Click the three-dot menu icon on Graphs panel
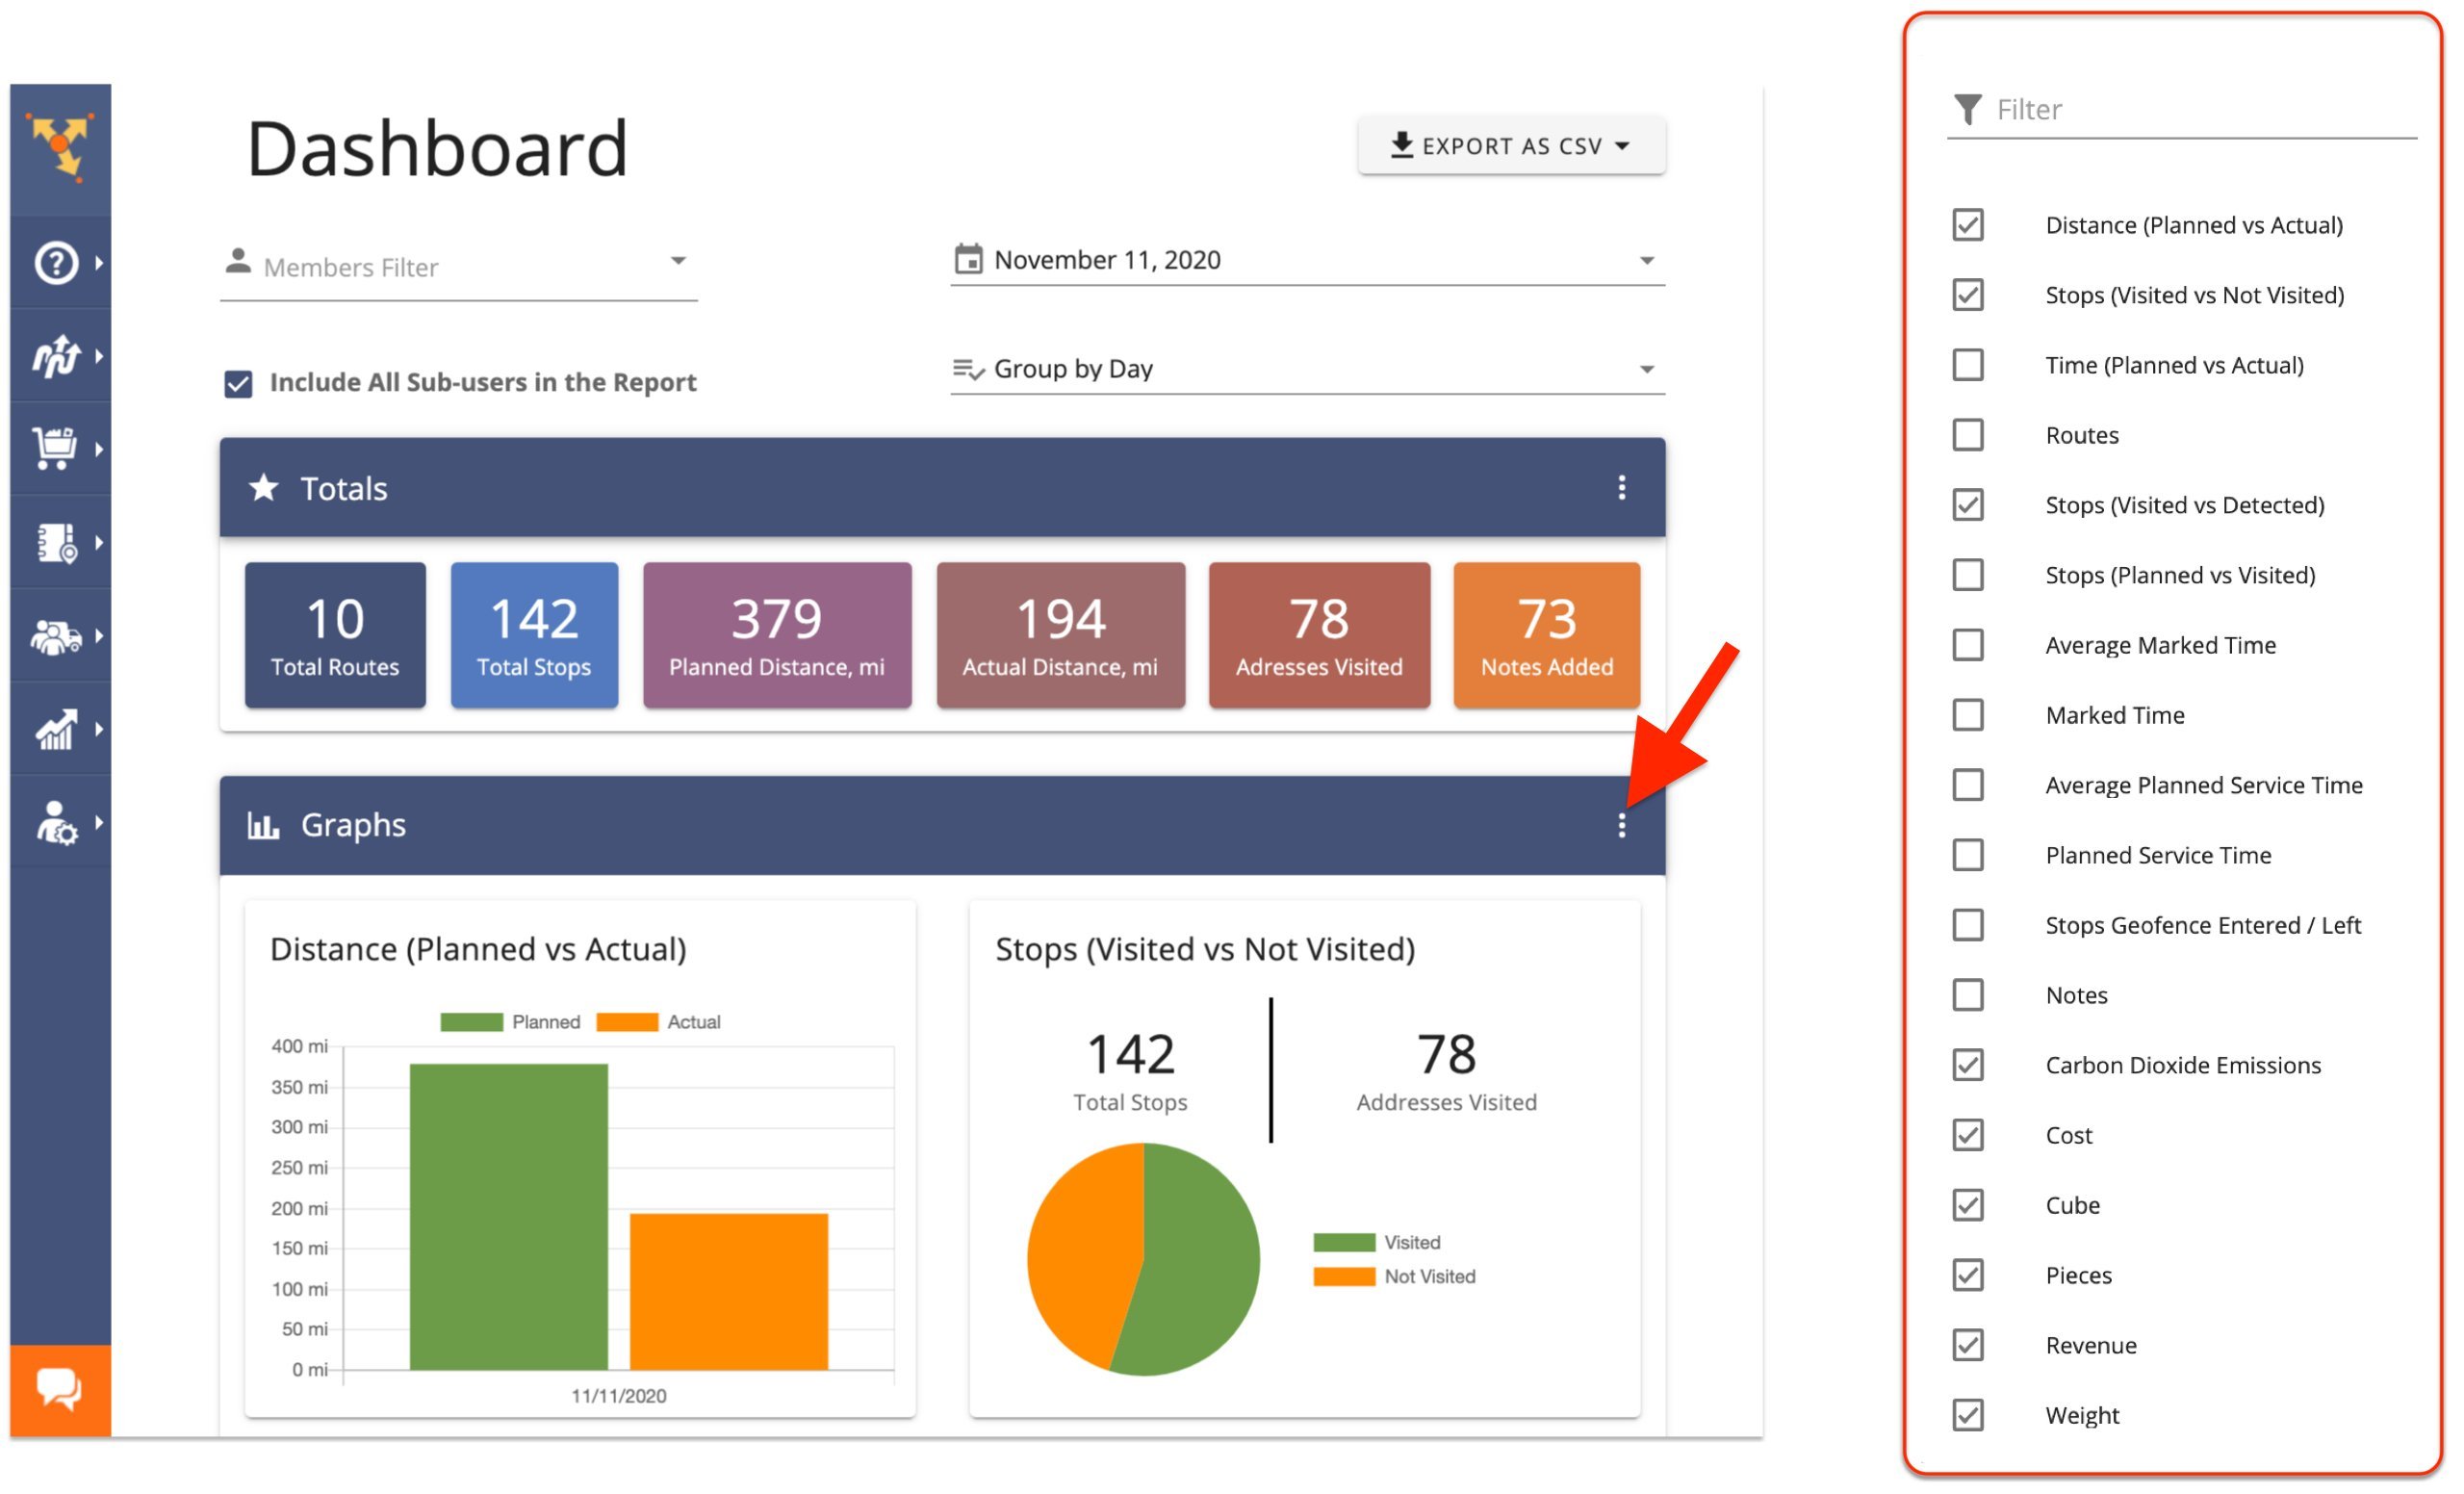Viewport: 2464px width, 1494px height. (x=1621, y=822)
